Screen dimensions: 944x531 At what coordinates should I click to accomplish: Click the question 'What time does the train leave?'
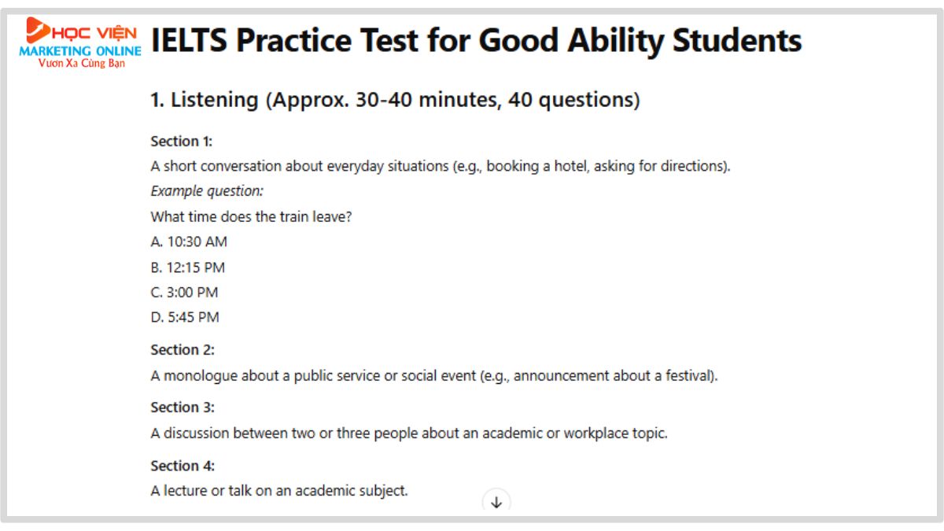point(251,216)
